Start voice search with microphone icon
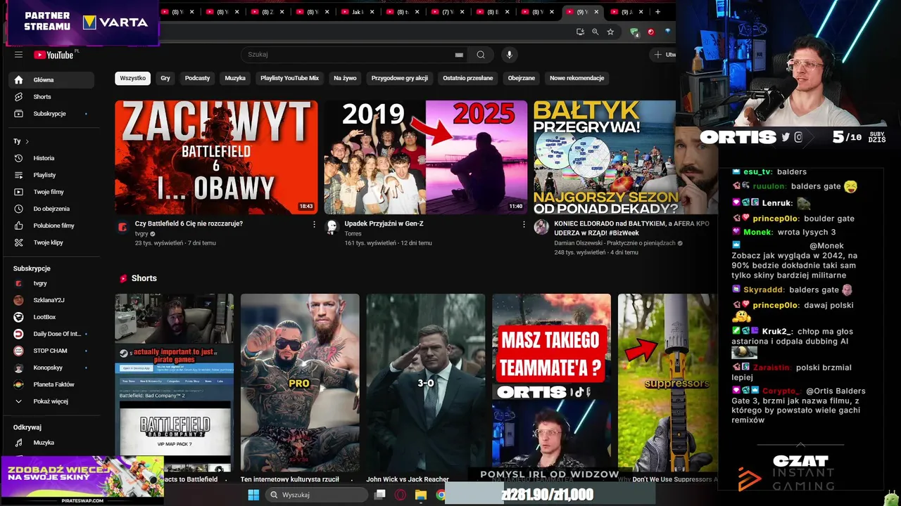The width and height of the screenshot is (901, 506). coord(510,55)
